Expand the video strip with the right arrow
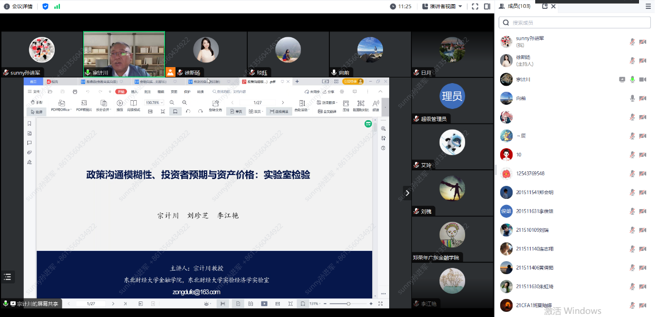Screen dimensions: 655x317 [407, 193]
